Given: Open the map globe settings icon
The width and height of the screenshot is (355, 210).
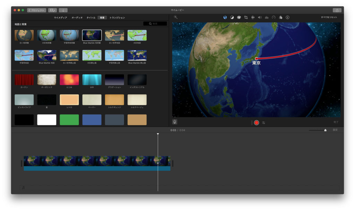Looking at the screenshot, I should pos(225,17).
